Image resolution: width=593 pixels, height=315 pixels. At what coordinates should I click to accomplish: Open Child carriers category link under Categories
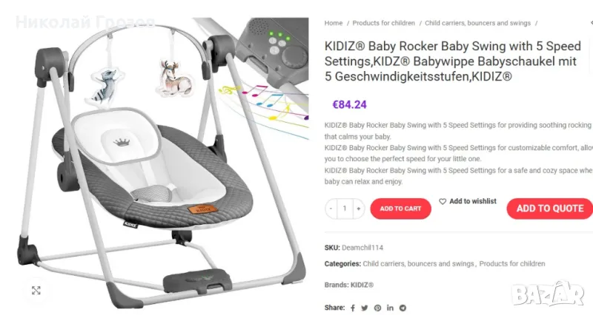(419, 264)
